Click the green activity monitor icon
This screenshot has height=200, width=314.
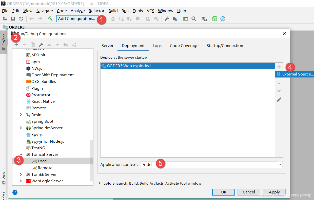tap(215, 19)
